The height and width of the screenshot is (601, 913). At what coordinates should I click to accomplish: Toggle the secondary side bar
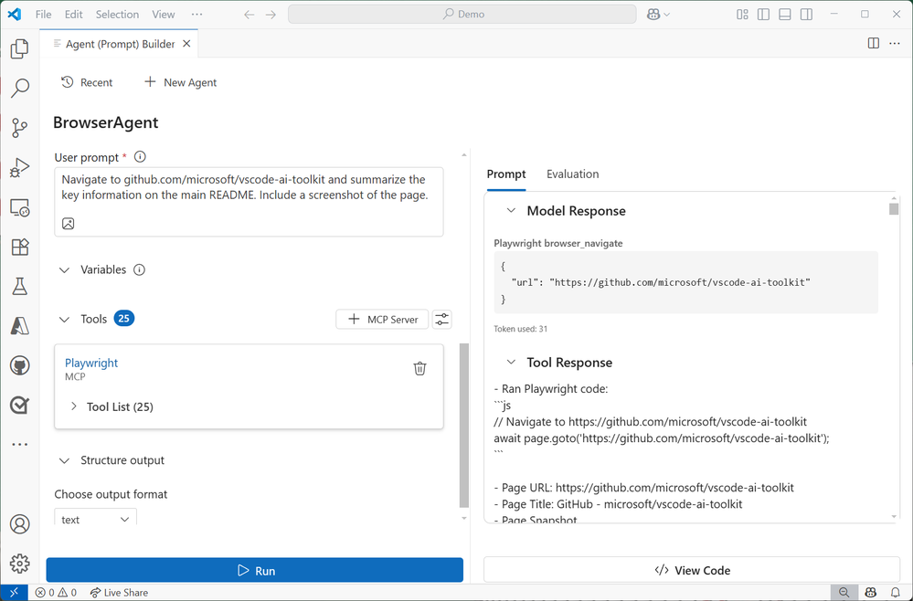806,15
